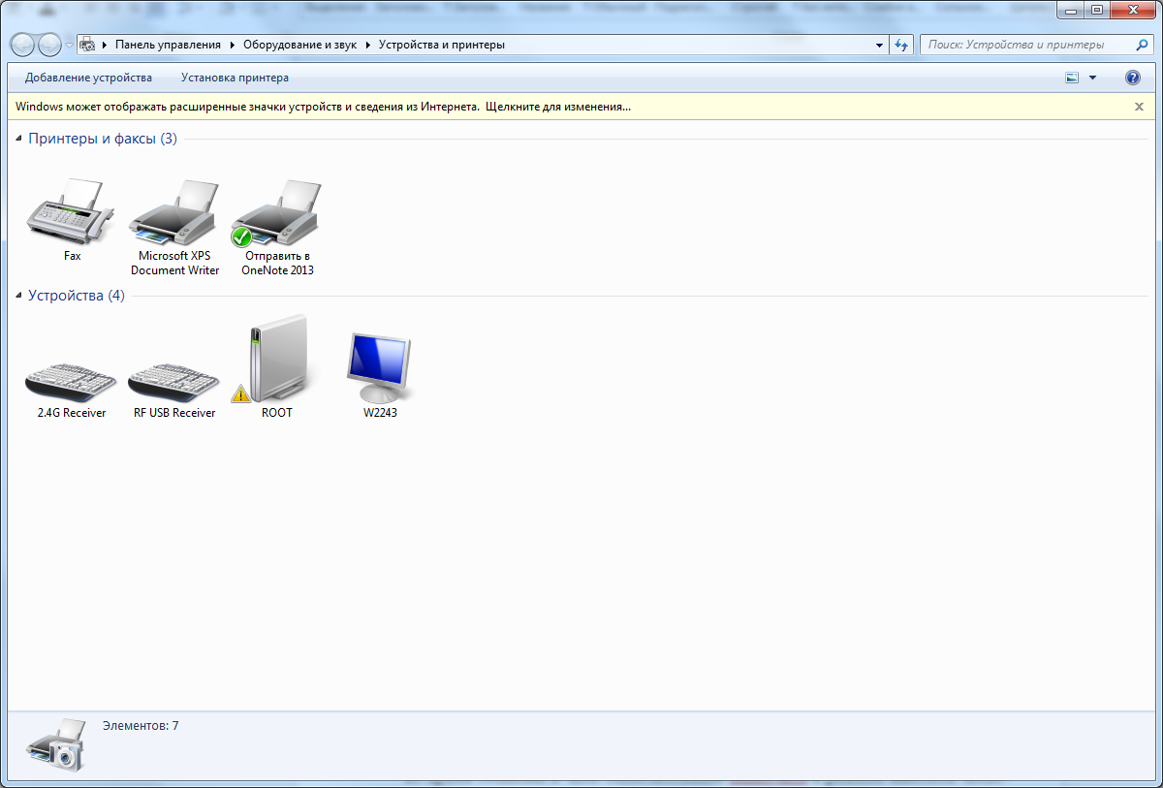Dismiss the yellow information bar
The image size is (1163, 788).
pos(1139,107)
